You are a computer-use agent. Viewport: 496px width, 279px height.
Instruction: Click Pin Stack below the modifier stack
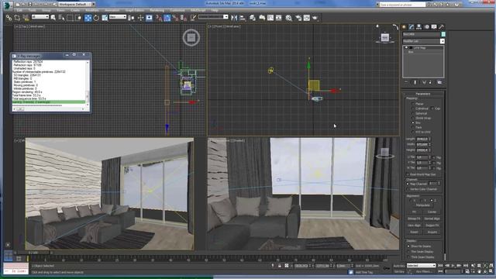[406, 82]
